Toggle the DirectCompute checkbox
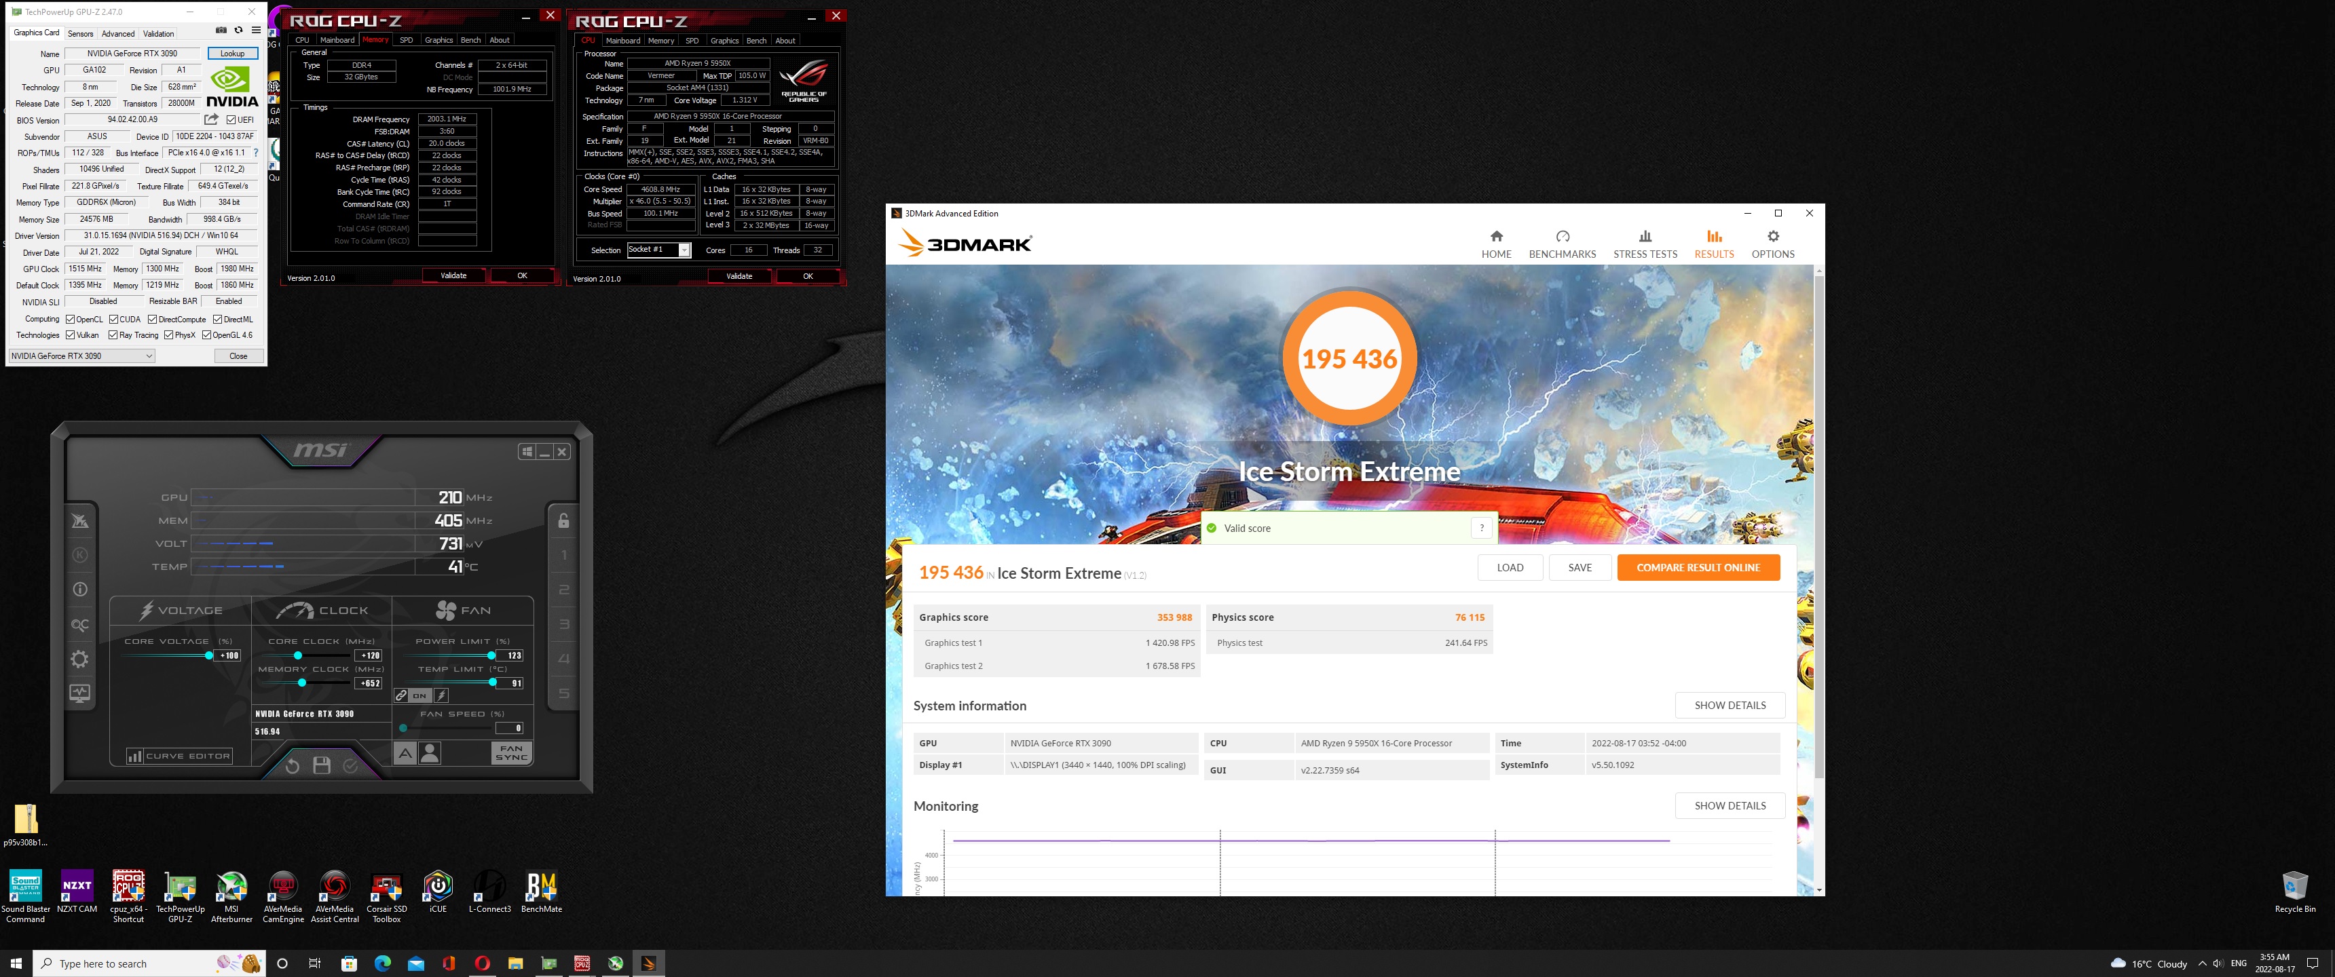The width and height of the screenshot is (2335, 977). pos(152,319)
